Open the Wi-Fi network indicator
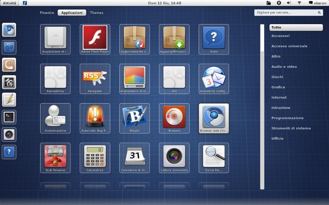Image resolution: width=329 pixels, height=205 pixels. 299,3
